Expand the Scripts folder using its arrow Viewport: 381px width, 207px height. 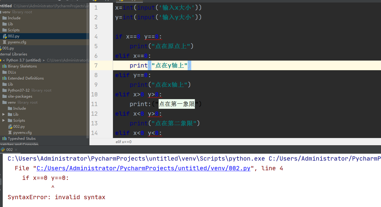click(x=4, y=121)
